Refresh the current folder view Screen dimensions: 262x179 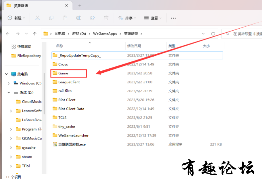[x=213, y=34]
